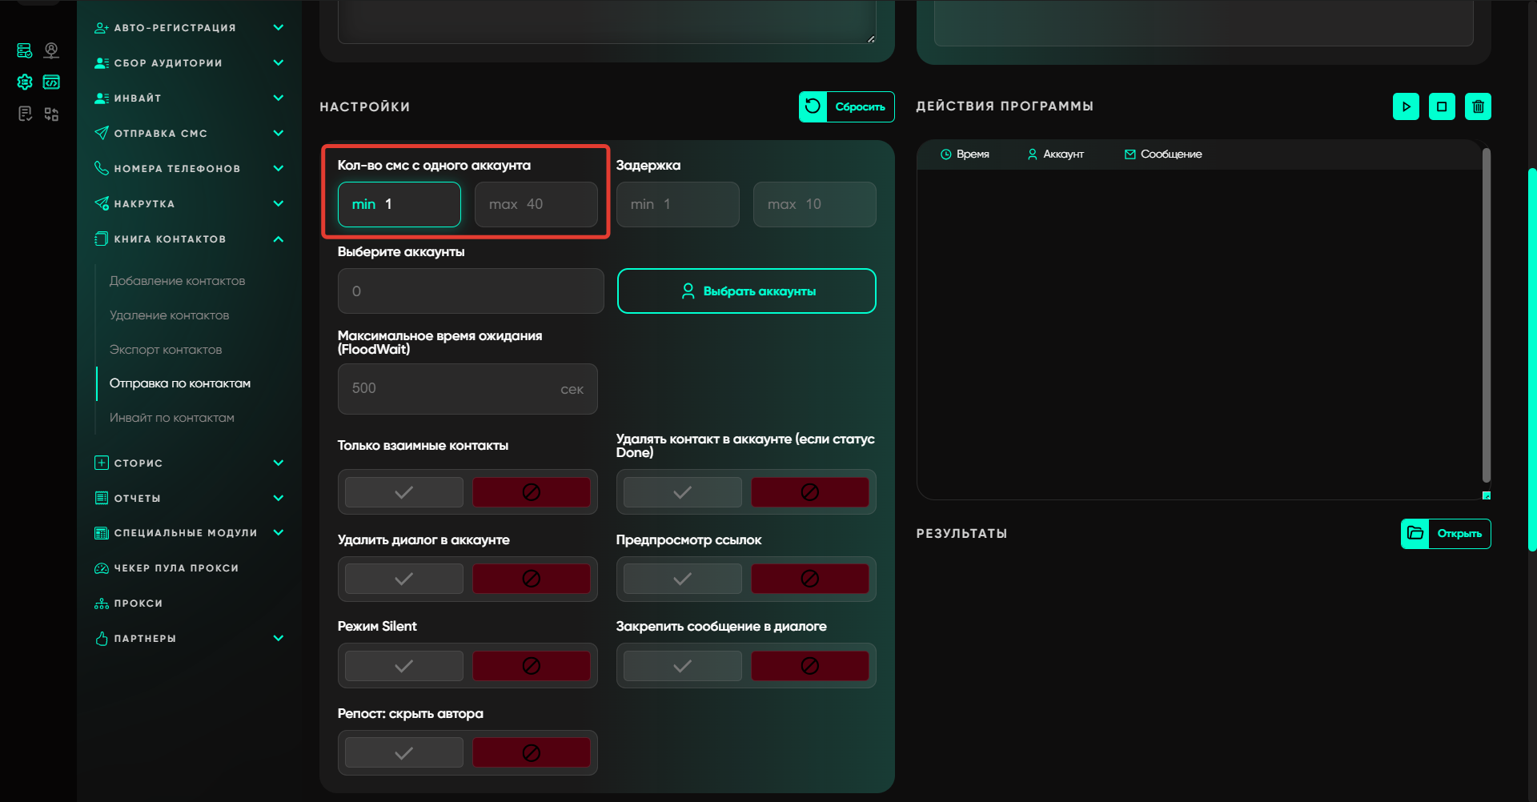Start the program with the play button
The height and width of the screenshot is (802, 1537).
pos(1406,106)
